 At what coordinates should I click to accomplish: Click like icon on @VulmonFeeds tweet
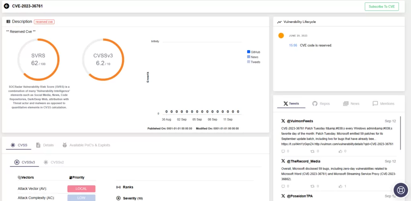[x=340, y=151]
